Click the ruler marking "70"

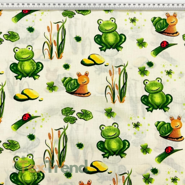pos(2,4)
